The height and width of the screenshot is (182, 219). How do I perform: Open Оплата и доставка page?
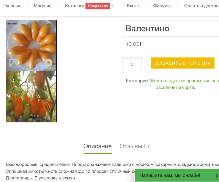coord(201,6)
